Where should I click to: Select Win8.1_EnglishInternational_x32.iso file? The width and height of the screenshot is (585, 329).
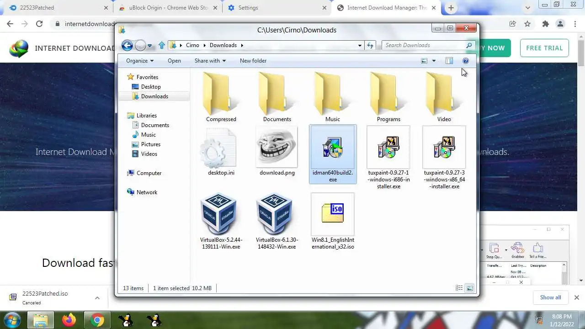tap(333, 222)
